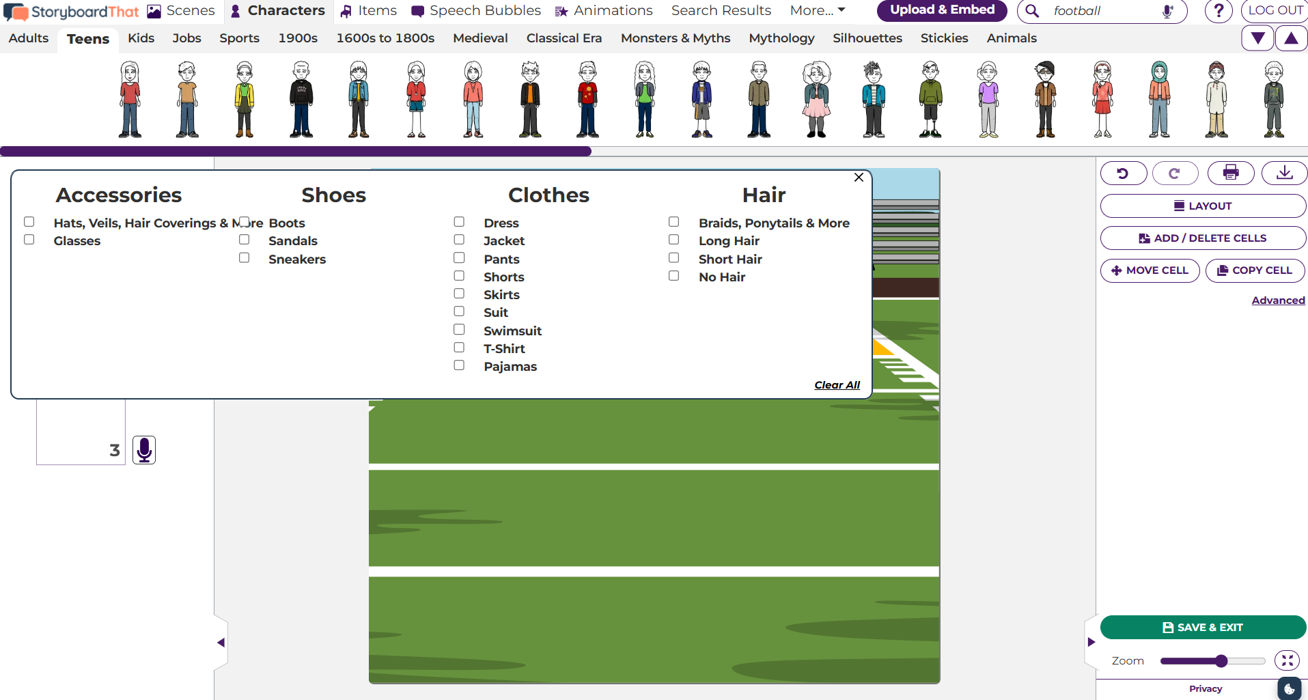
Task: Collapse character list with up triangle
Action: [x=1291, y=38]
